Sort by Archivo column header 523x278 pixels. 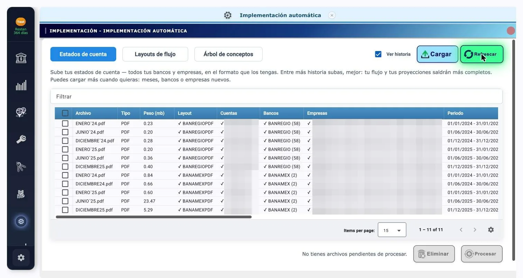[83, 113]
